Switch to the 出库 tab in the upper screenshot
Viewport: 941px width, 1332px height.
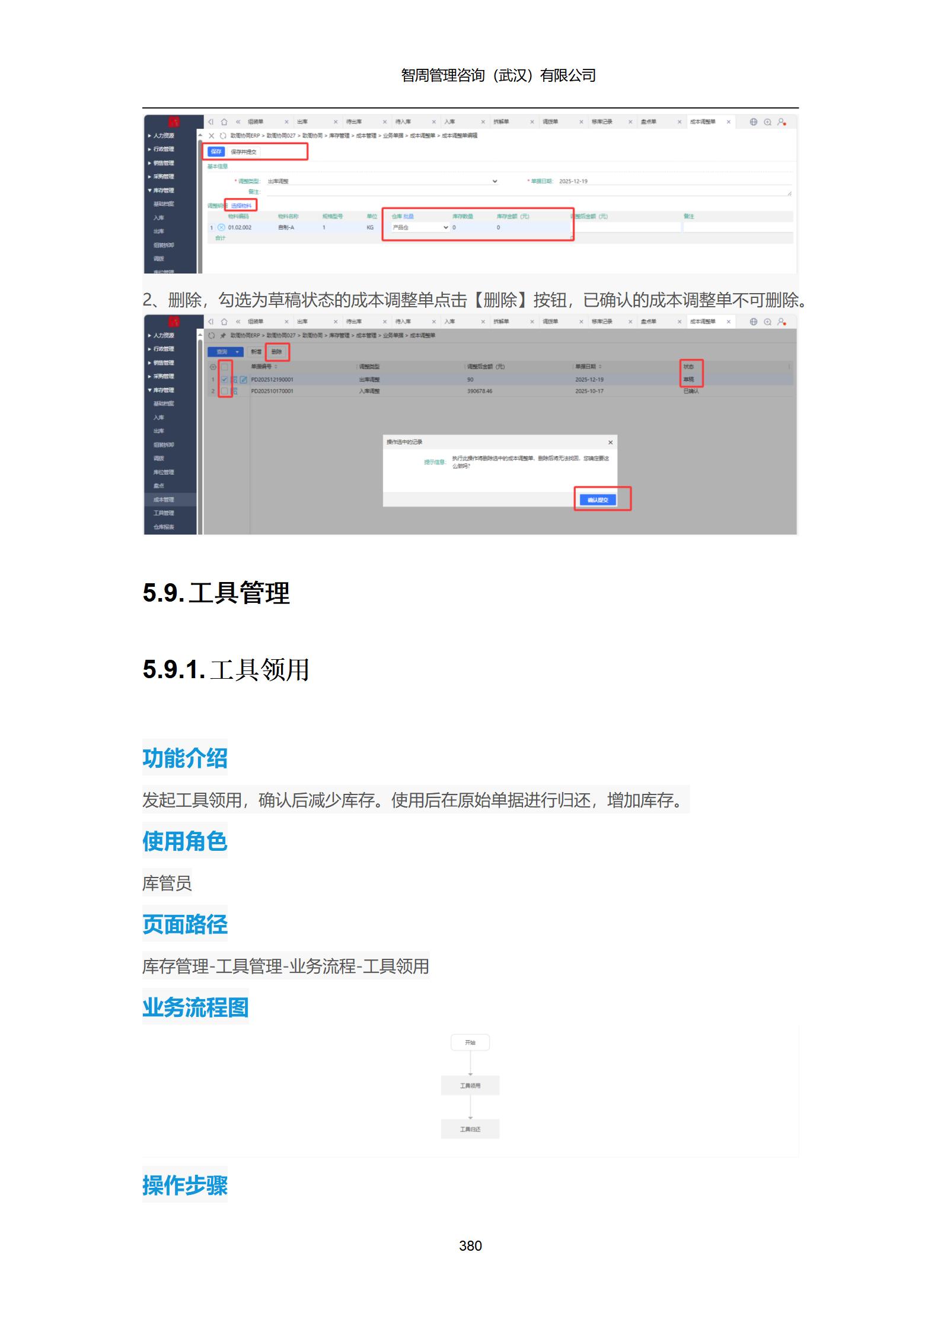(302, 122)
